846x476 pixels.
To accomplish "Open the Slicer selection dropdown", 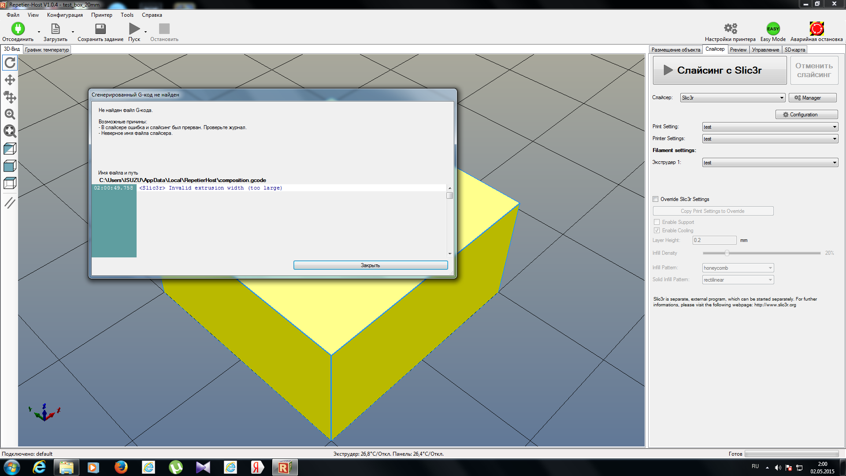I will [732, 98].
